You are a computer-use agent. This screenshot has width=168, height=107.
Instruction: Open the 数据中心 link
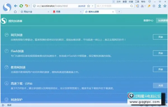[x=148, y=20]
